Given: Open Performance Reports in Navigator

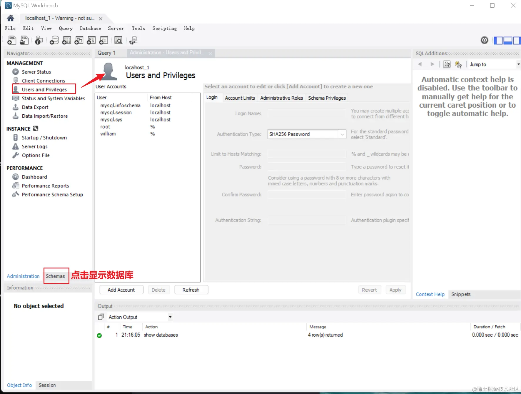Looking at the screenshot, I should click(45, 186).
